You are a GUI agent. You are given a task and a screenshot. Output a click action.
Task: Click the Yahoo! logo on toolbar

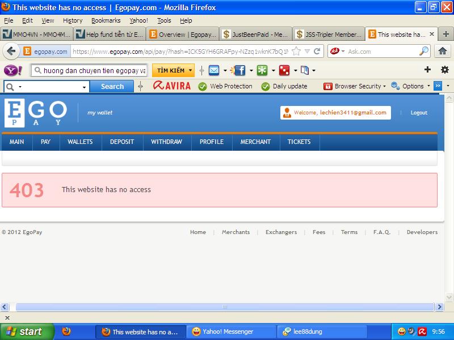coord(12,70)
